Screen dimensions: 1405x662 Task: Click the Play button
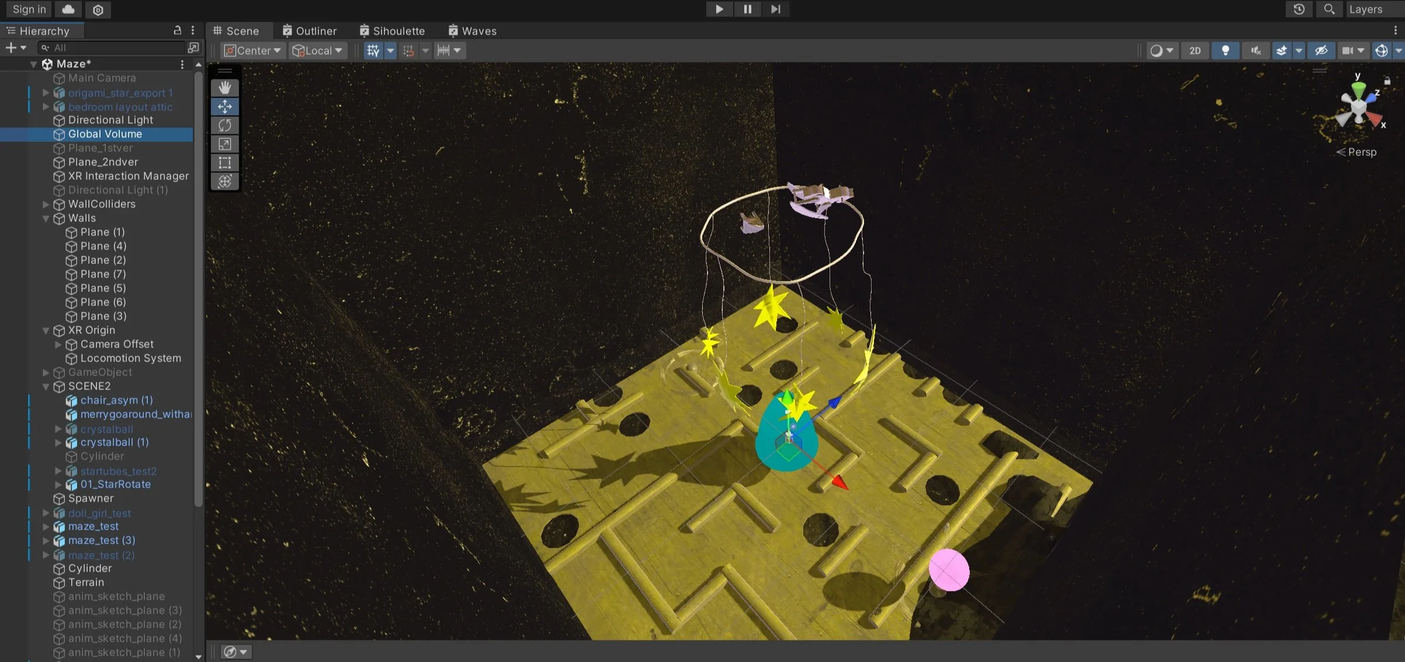(719, 9)
